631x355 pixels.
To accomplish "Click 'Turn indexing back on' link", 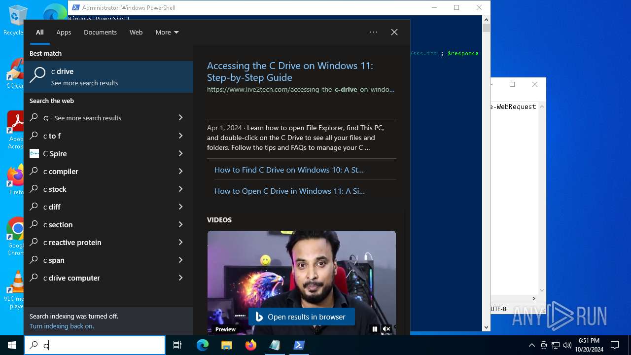I will click(x=62, y=326).
